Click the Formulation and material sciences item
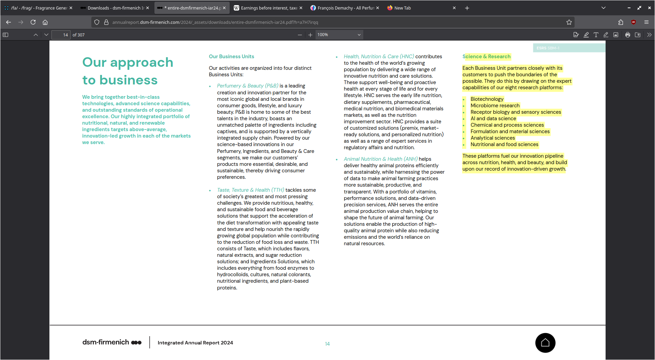Screen dimensions: 655x360 [510, 131]
